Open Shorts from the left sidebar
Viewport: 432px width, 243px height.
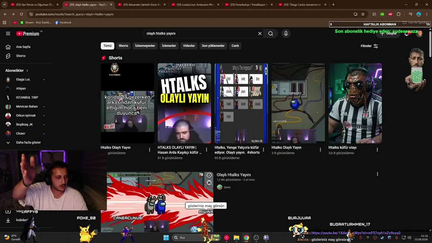(21, 56)
